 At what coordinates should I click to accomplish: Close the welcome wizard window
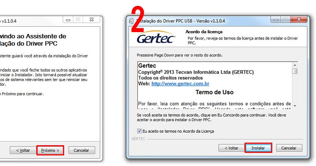[92, 20]
